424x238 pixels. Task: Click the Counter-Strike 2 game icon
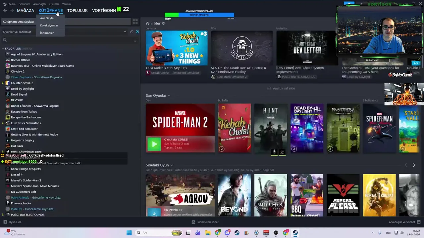coord(8,83)
